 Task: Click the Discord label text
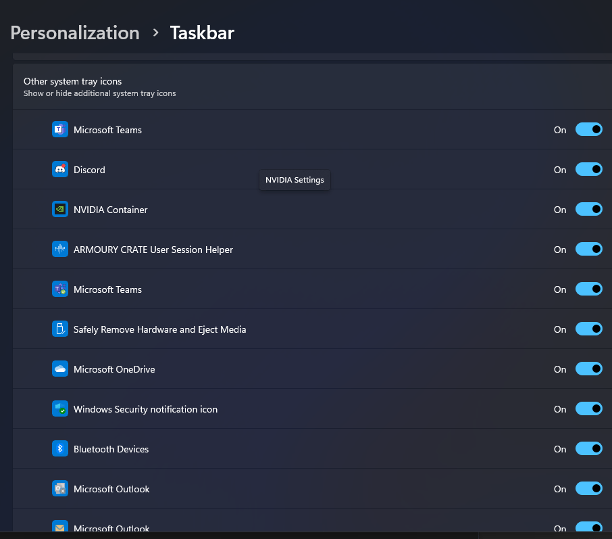[89, 170]
